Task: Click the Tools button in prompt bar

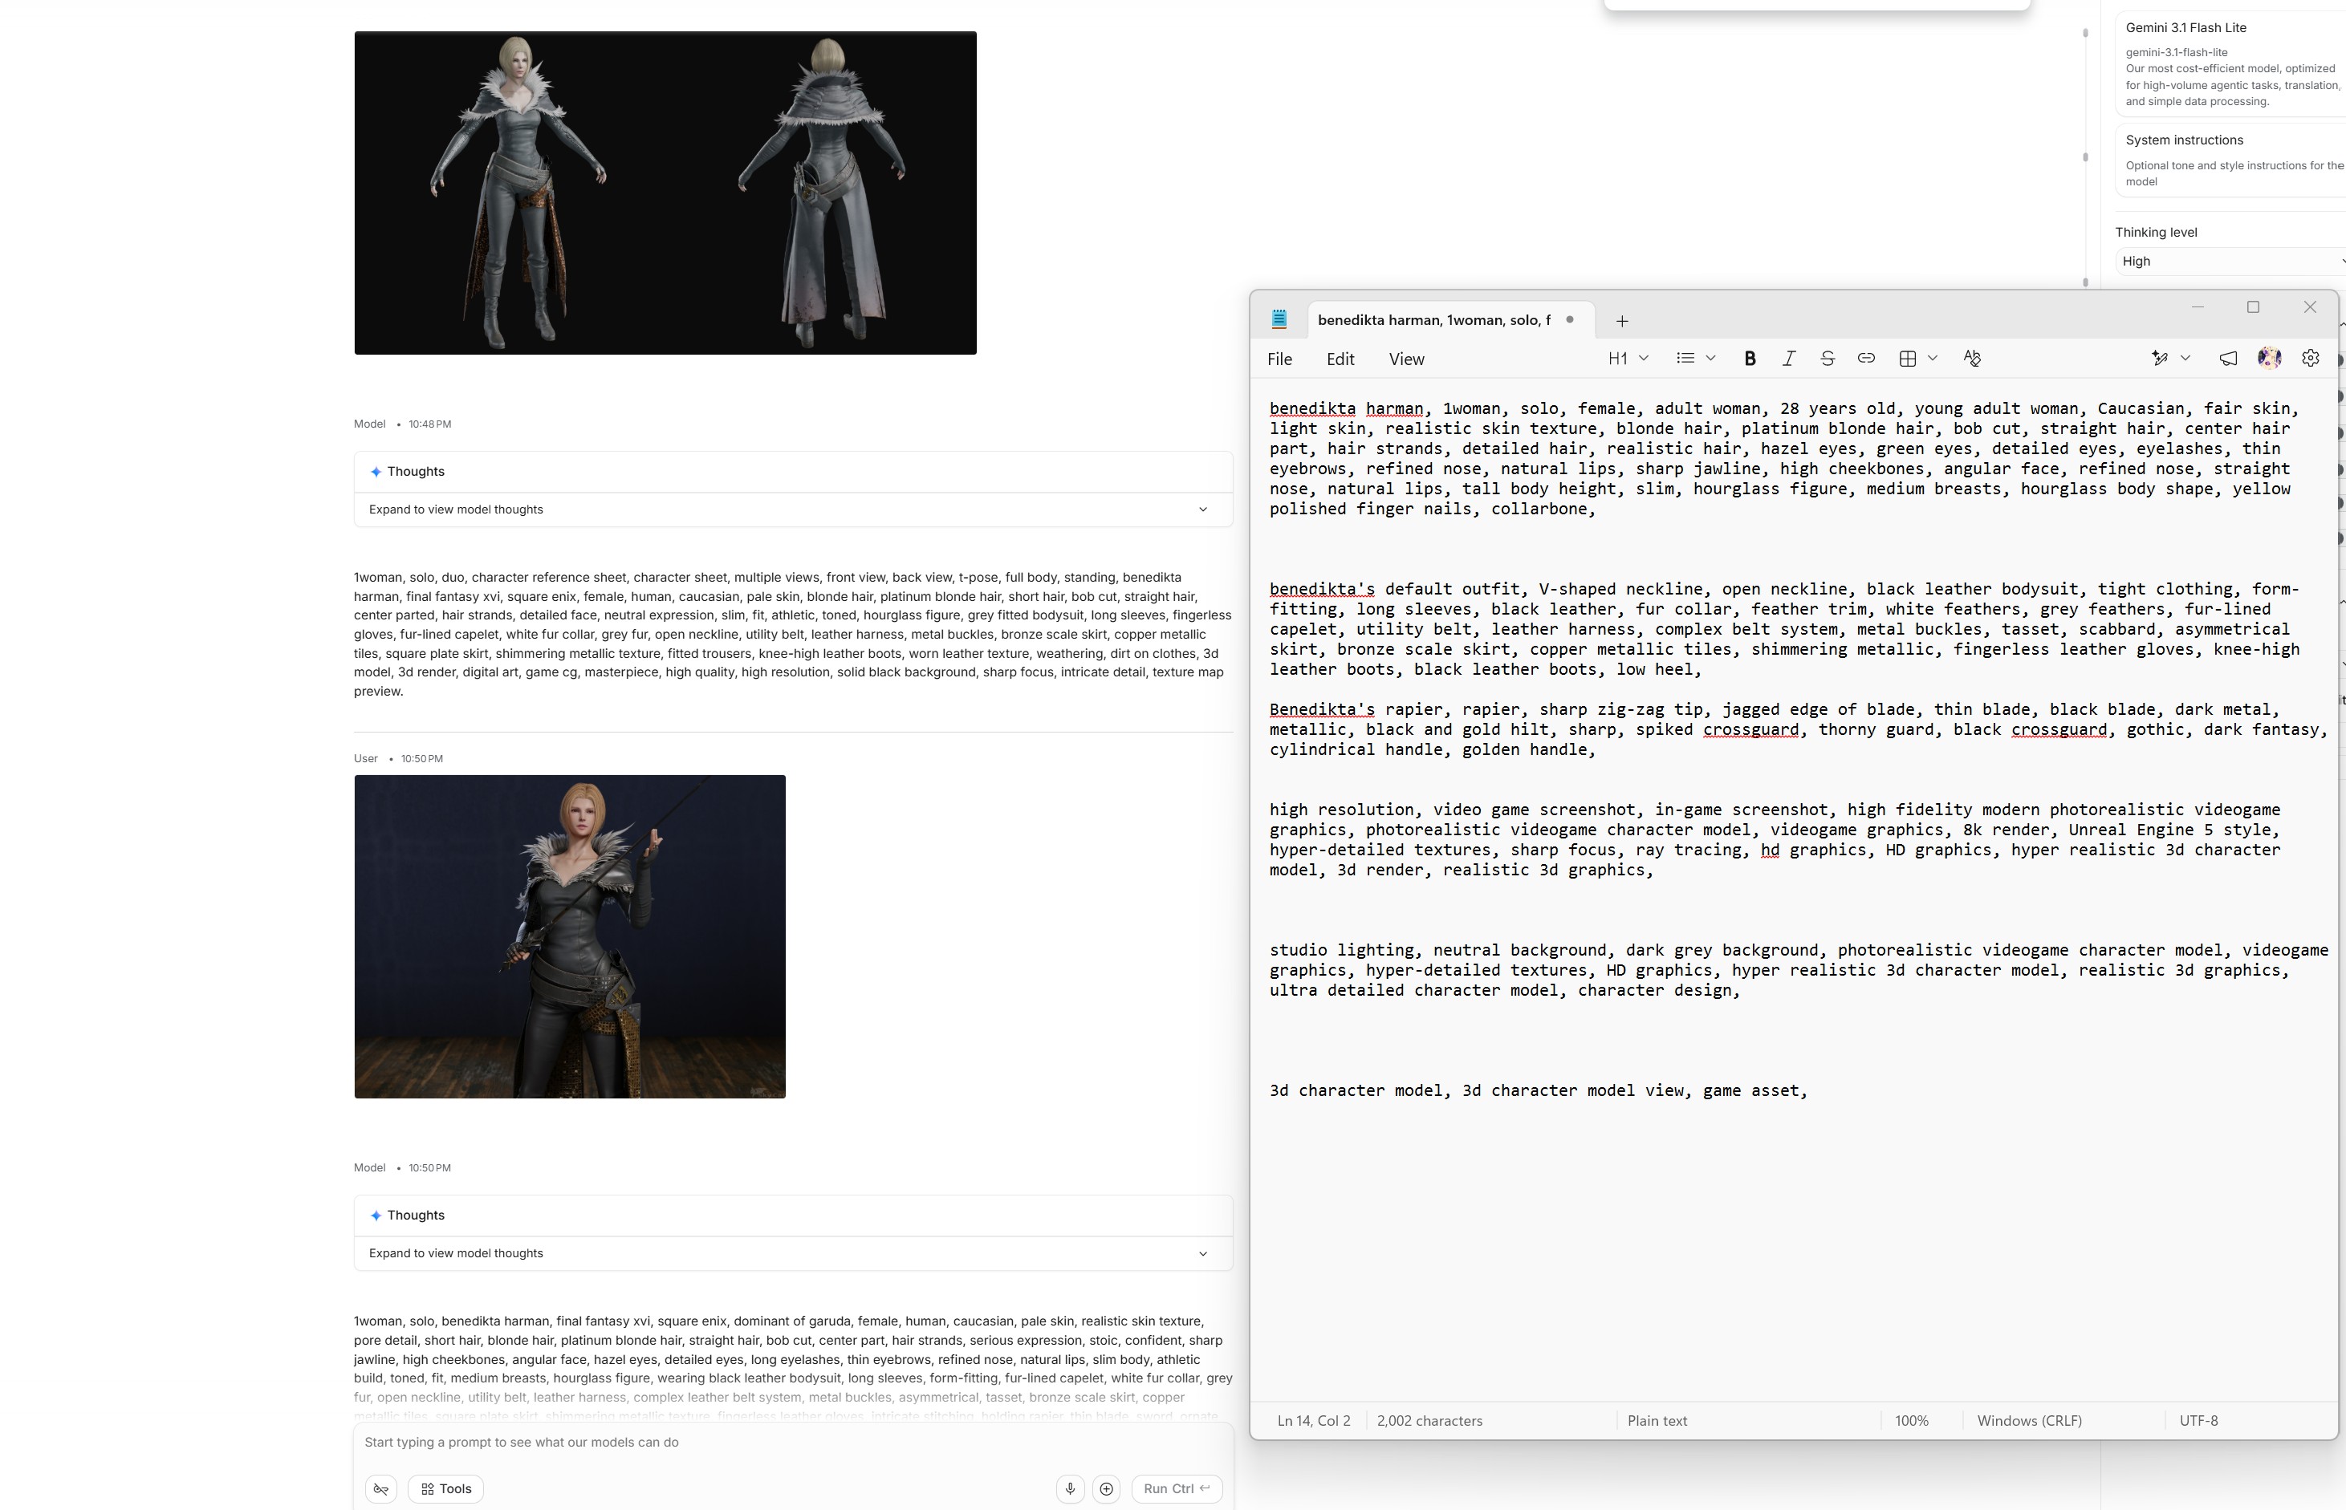Action: click(x=446, y=1488)
